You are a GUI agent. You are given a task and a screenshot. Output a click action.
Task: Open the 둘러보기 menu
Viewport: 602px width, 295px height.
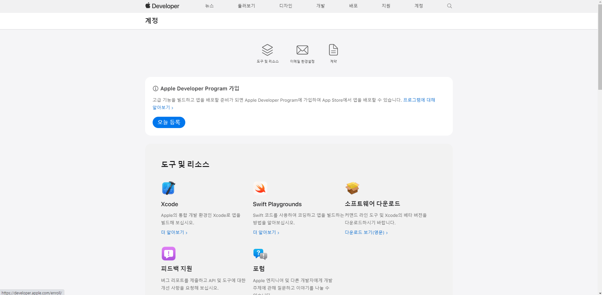(247, 6)
